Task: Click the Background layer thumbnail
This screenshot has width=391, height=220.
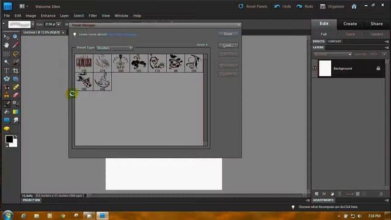Action: point(325,68)
